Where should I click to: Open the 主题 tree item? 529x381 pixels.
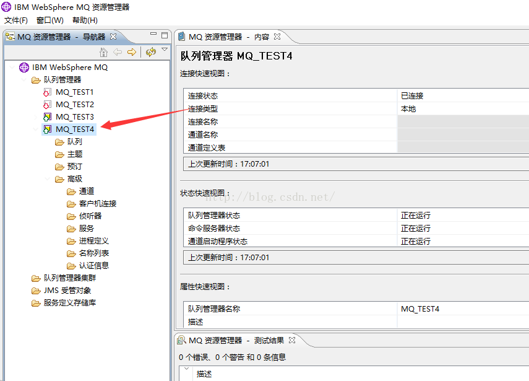pyautogui.click(x=75, y=154)
